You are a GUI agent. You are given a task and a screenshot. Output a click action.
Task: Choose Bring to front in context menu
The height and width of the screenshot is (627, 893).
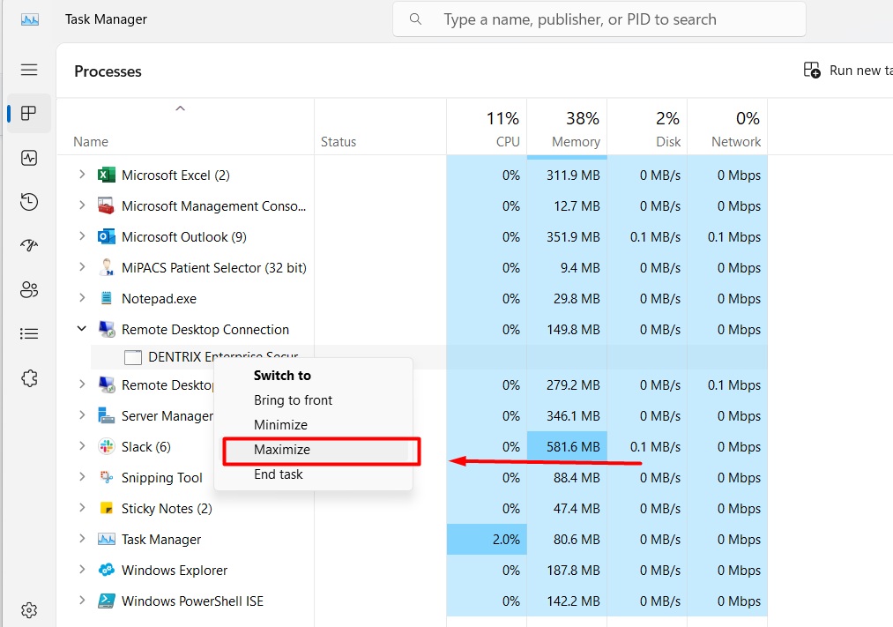(x=313, y=399)
